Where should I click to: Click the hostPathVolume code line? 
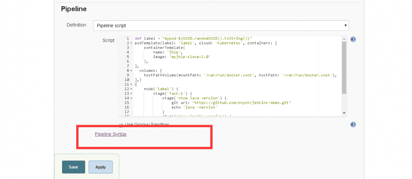coord(240,75)
